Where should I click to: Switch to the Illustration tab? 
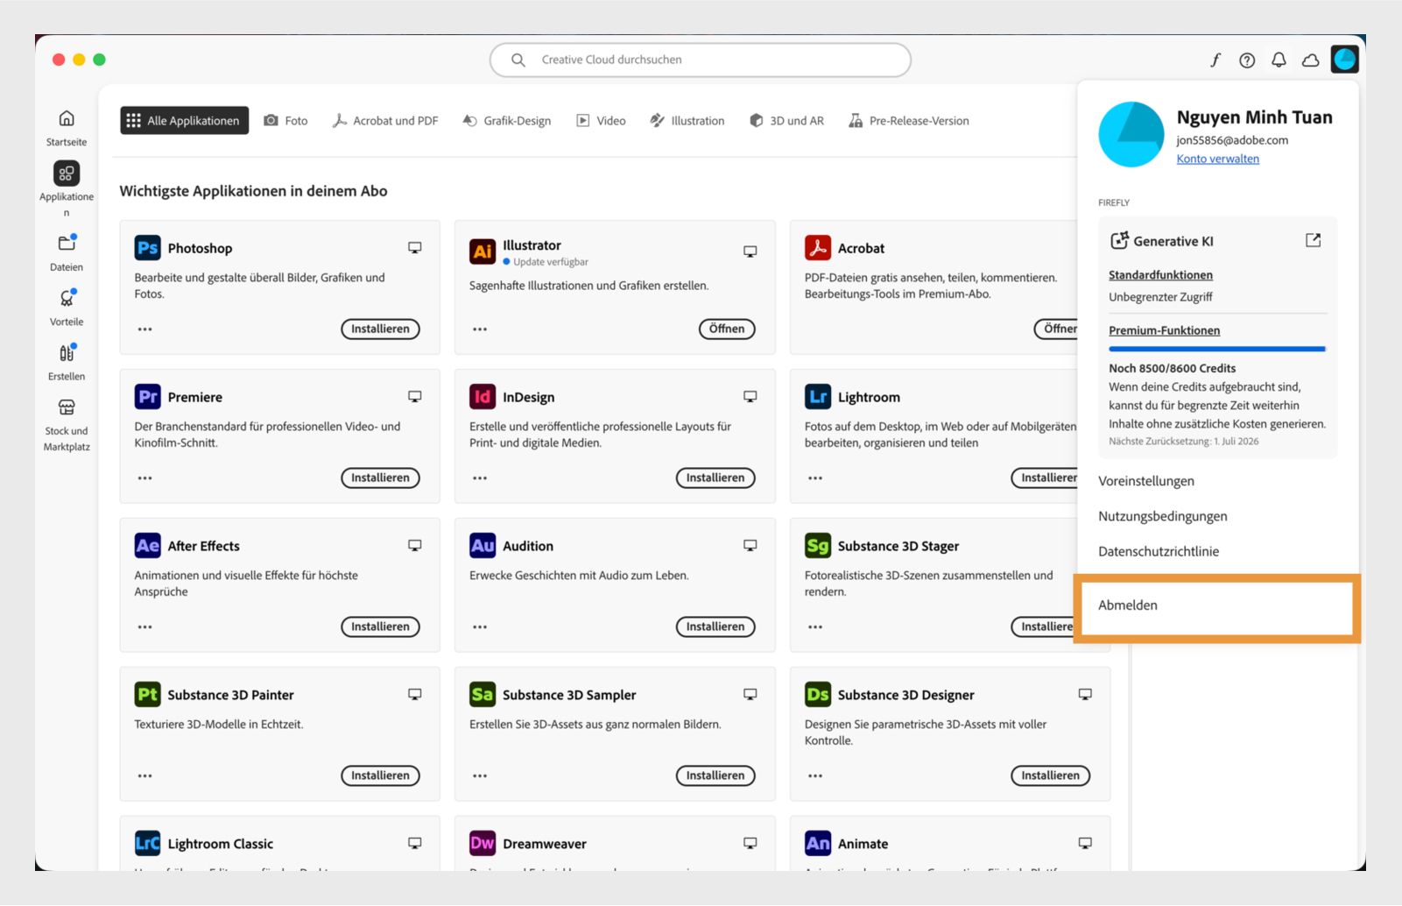coord(687,120)
